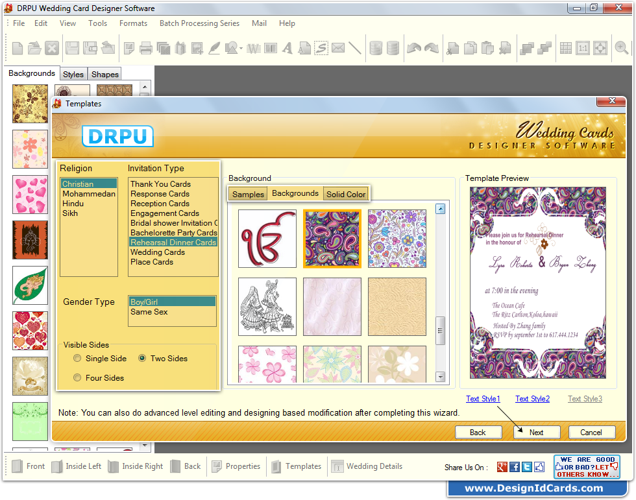Click the Barcode tool icon

pos(271,48)
